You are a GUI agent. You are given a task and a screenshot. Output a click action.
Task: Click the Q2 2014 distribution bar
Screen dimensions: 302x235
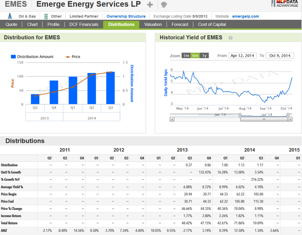[x=92, y=89]
